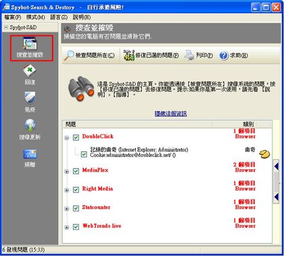
Task: Select the MediaPlex entry name
Action: click(x=95, y=170)
